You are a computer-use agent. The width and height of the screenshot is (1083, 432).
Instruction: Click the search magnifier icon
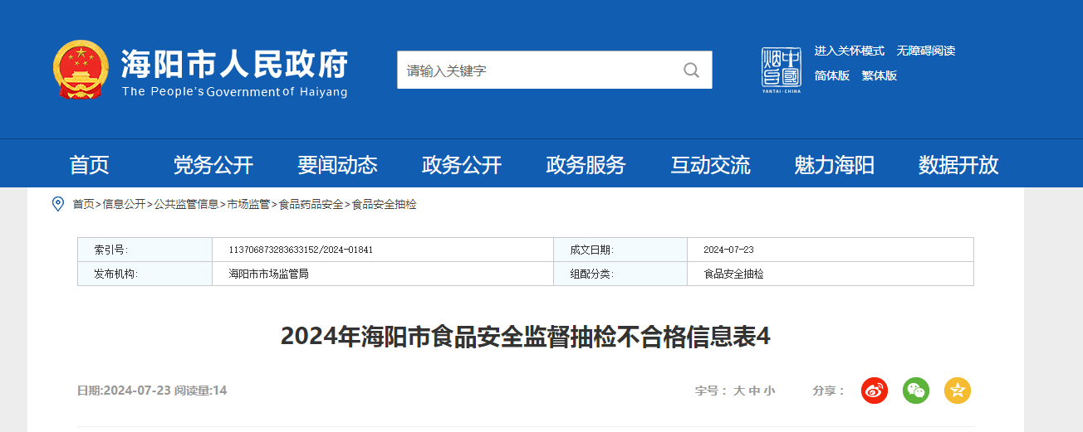pyautogui.click(x=691, y=70)
